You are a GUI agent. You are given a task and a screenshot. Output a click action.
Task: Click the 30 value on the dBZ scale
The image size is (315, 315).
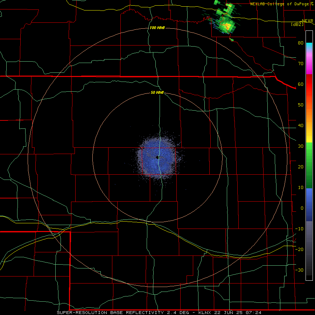301,146
